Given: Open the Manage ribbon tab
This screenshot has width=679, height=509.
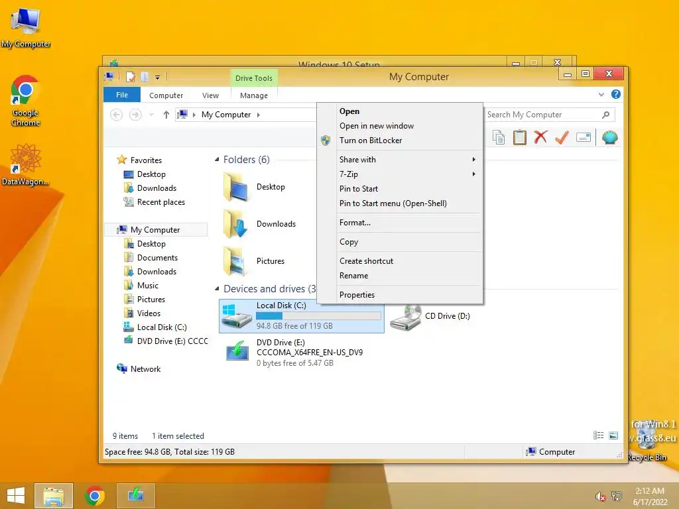Looking at the screenshot, I should (254, 95).
